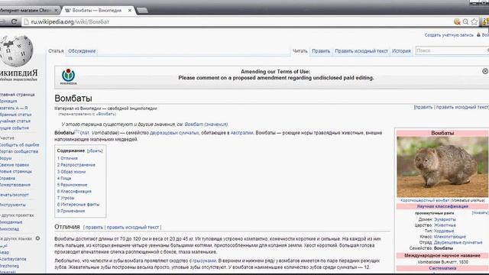
Task: Open Портал сообщества sidebar link
Action: [19, 151]
